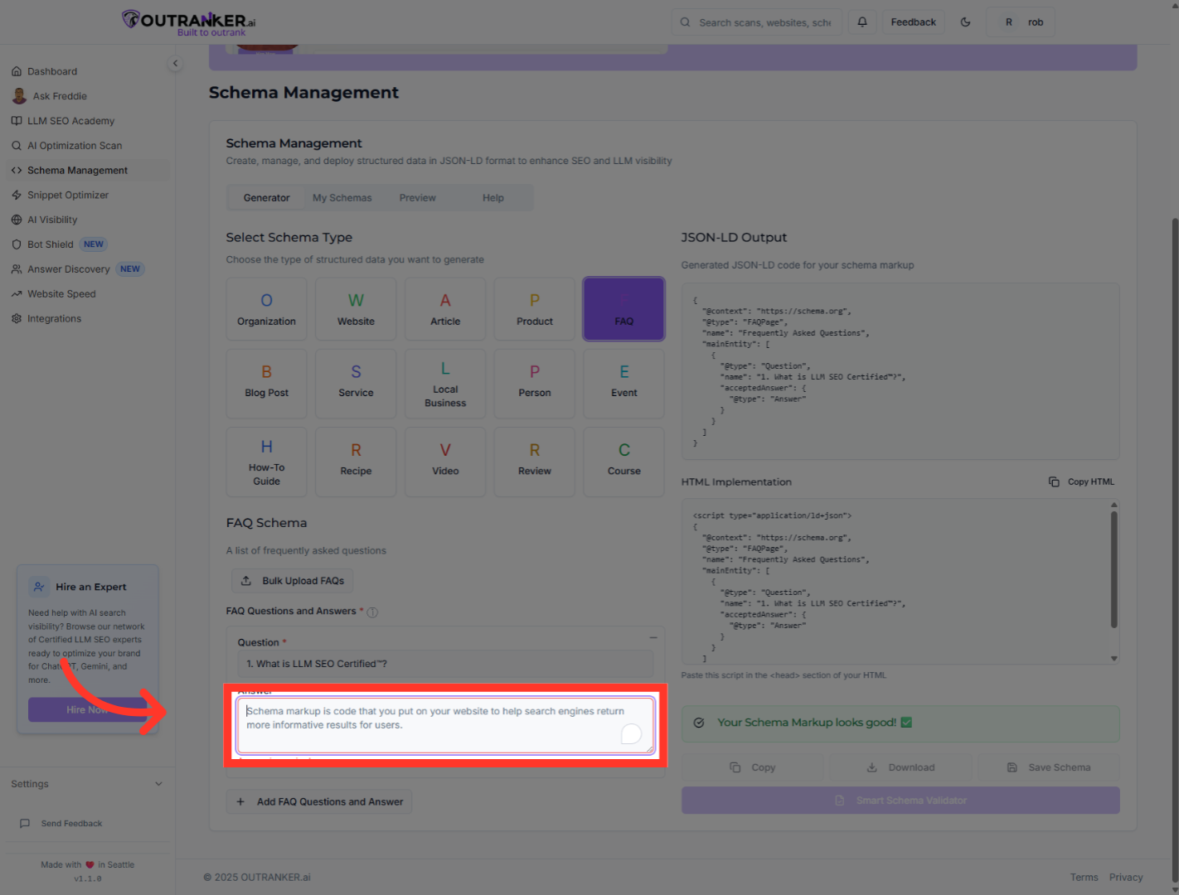Open Bot Shield shield icon
Image resolution: width=1179 pixels, height=895 pixels.
coord(17,244)
